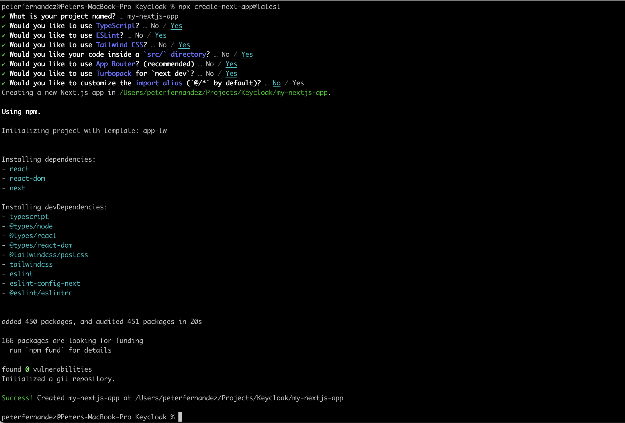Click the 'added 450 packages' line
Viewport: 625px width, 423px height.
[x=102, y=322]
